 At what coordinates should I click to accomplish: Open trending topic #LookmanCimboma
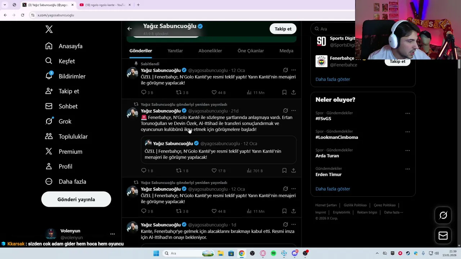coord(337,137)
